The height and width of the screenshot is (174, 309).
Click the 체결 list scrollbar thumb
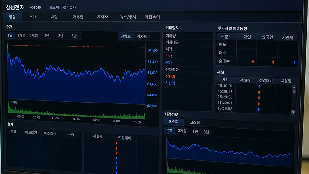point(294,91)
